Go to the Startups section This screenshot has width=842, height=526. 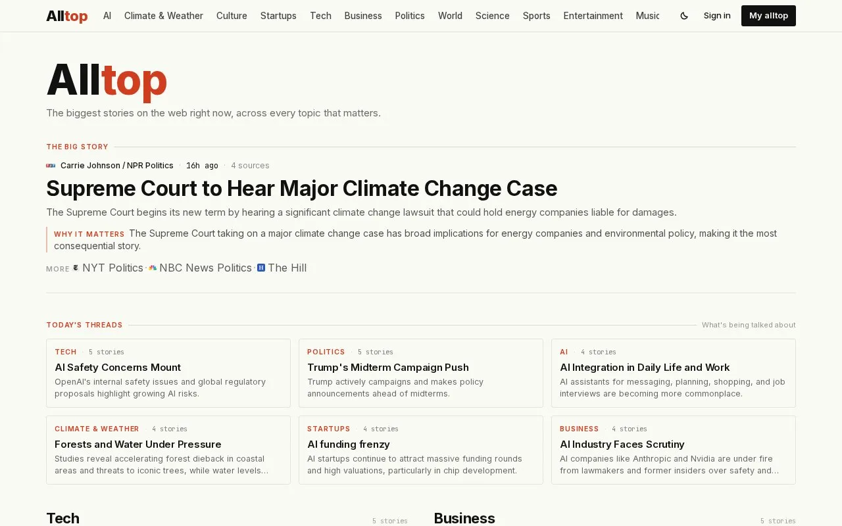coord(278,16)
